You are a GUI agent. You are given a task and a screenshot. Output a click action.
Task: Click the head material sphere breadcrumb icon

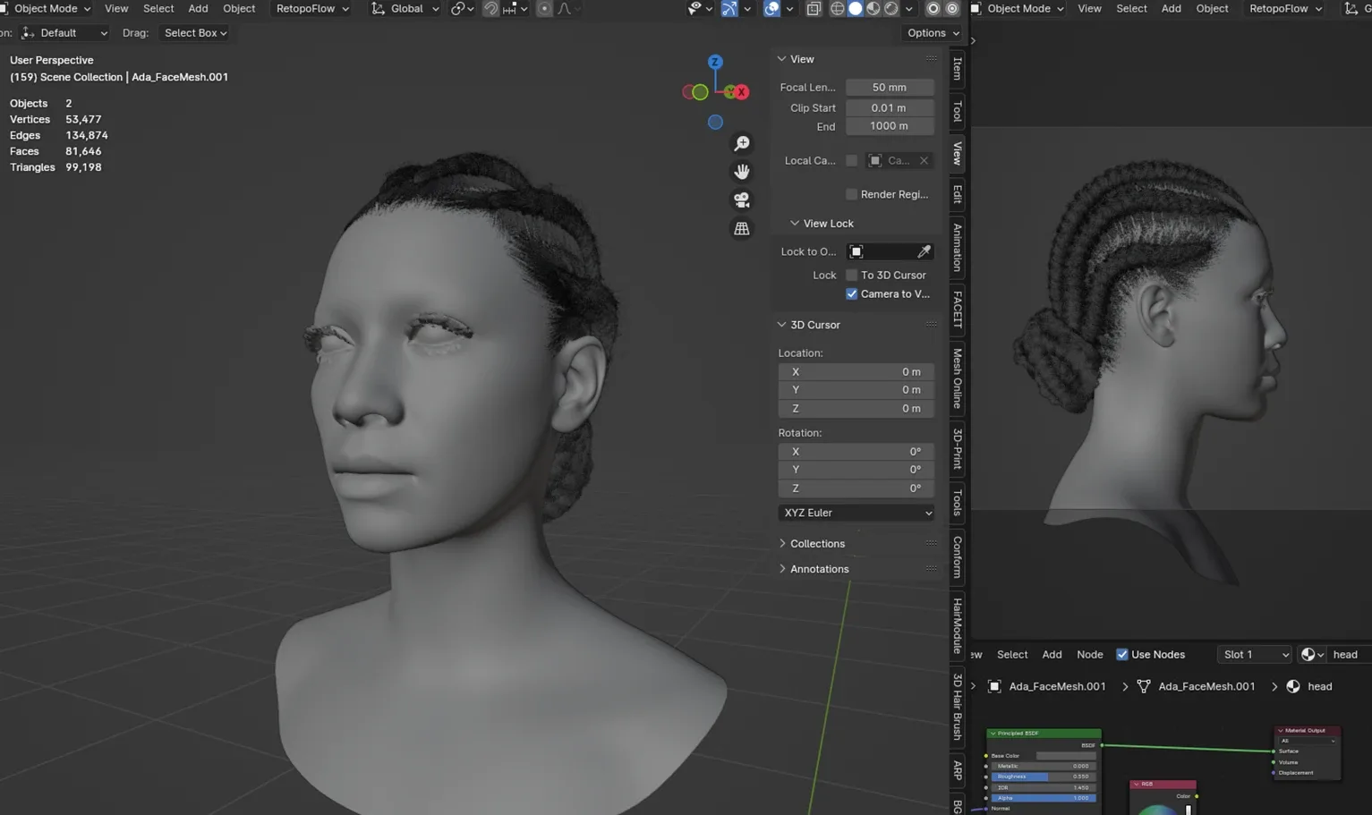click(x=1293, y=686)
